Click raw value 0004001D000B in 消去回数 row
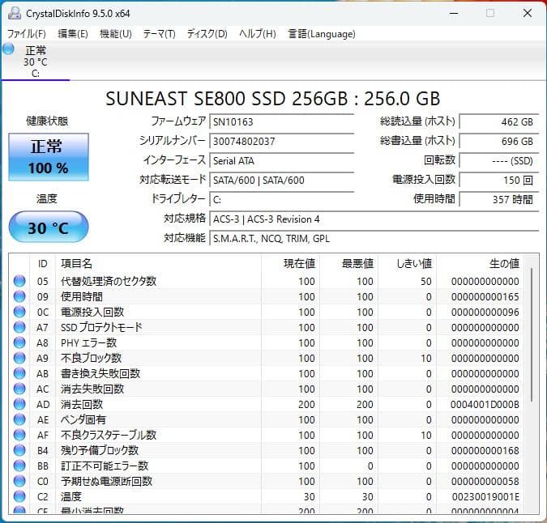This screenshot has height=523, width=547. [x=485, y=404]
